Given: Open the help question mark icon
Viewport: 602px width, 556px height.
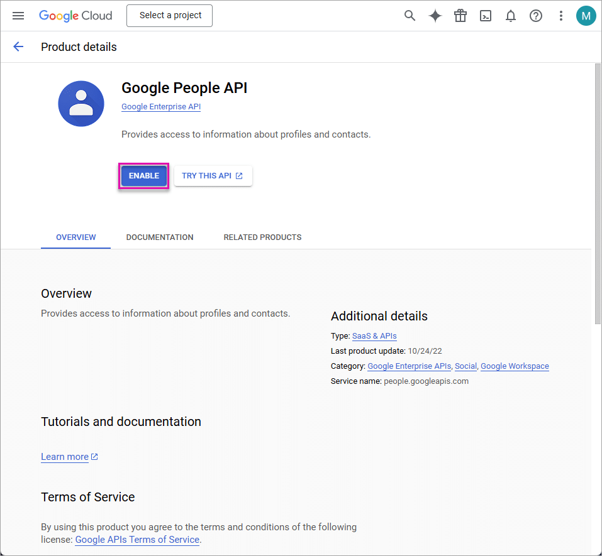Looking at the screenshot, I should [536, 16].
